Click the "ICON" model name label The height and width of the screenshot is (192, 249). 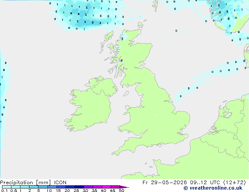(x=60, y=183)
